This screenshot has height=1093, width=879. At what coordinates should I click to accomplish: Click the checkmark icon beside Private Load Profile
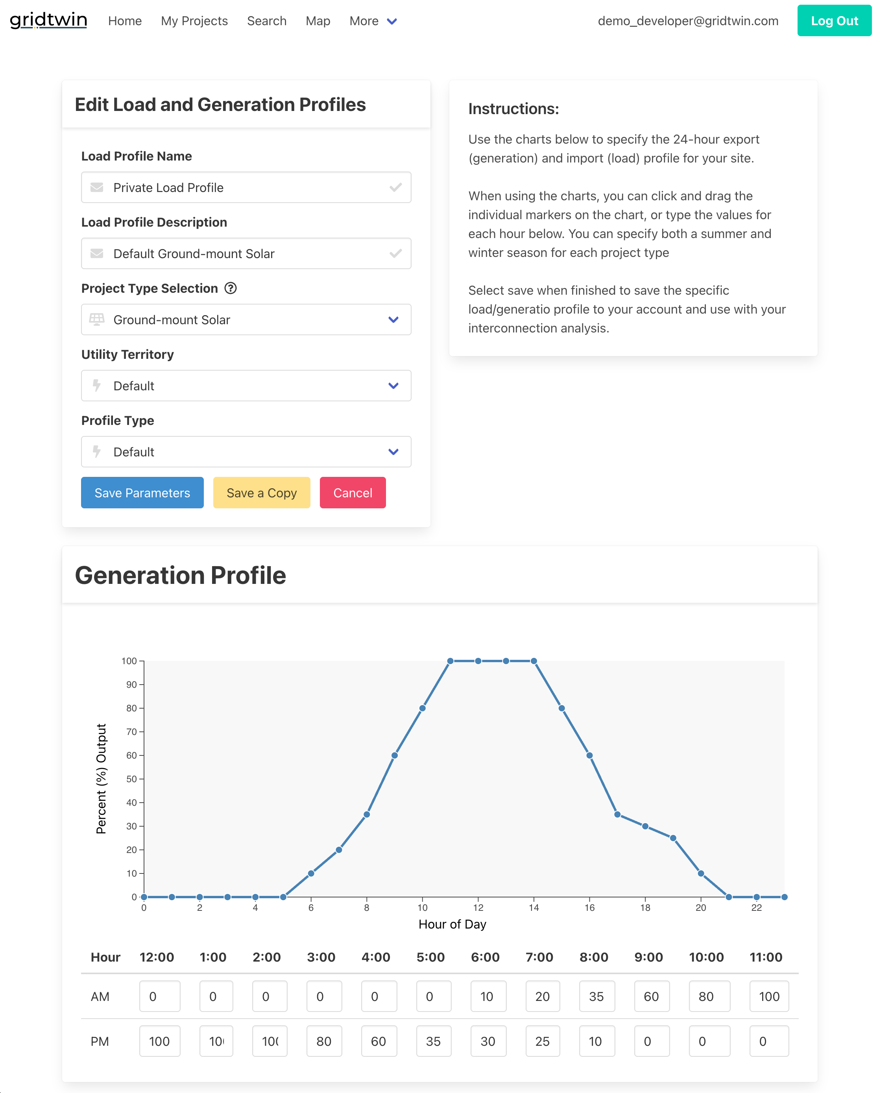point(395,187)
